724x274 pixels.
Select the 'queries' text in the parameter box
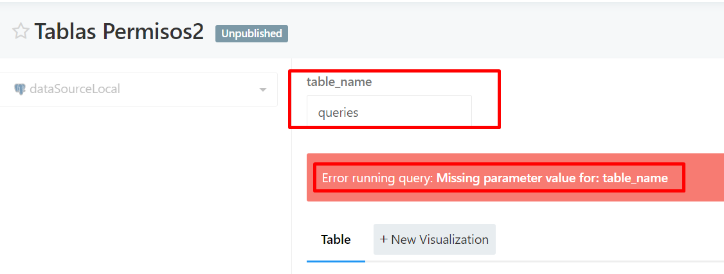tap(338, 113)
